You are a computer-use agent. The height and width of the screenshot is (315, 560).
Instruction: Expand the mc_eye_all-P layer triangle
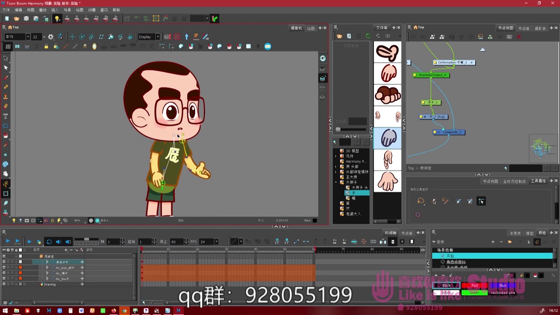pyautogui.click(x=47, y=267)
